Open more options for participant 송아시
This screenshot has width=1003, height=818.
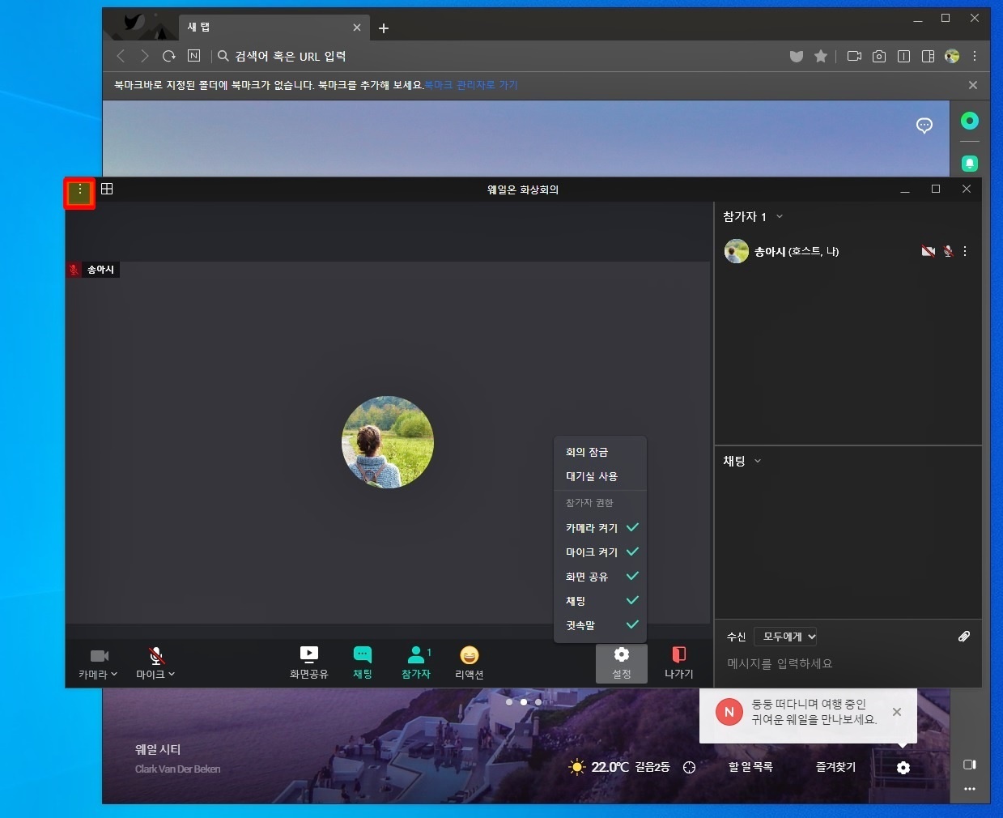(965, 251)
